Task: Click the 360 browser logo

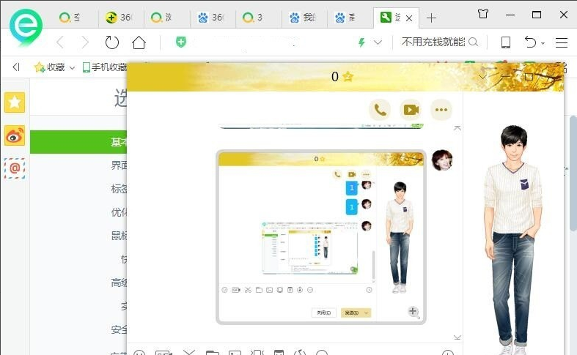Action: (x=26, y=28)
